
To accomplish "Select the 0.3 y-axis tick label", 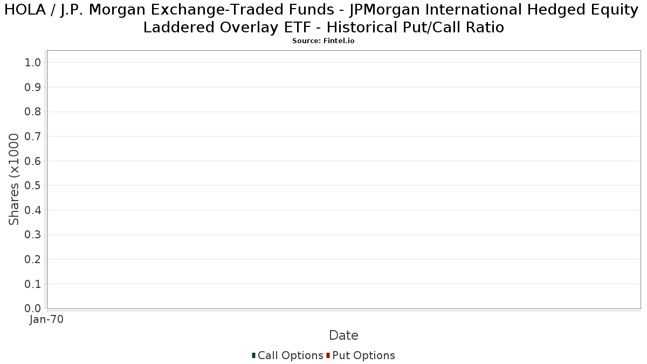I will pos(33,235).
